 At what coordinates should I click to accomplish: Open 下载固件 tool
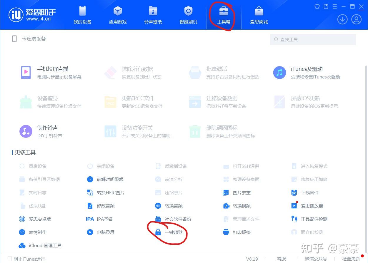(x=305, y=192)
